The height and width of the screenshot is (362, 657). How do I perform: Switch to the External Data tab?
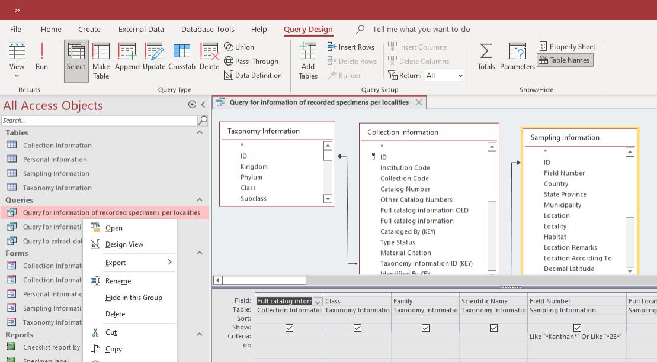tap(141, 30)
